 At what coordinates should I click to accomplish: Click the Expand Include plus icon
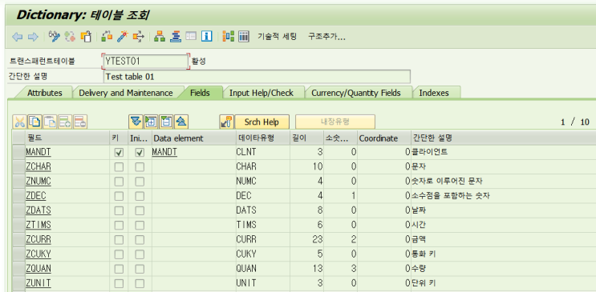click(151, 122)
